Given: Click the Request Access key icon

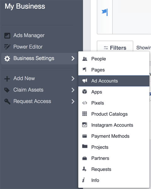Looking at the screenshot, I should 7,101.
